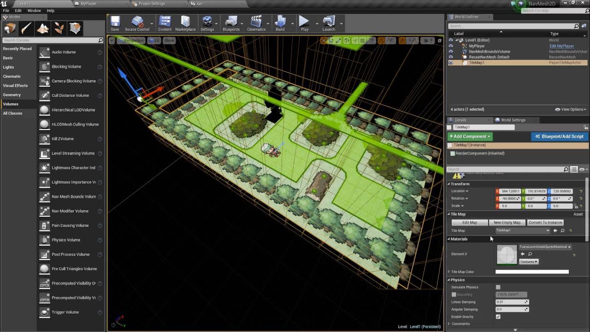
Task: Open the Help menu
Action: pyautogui.click(x=51, y=11)
